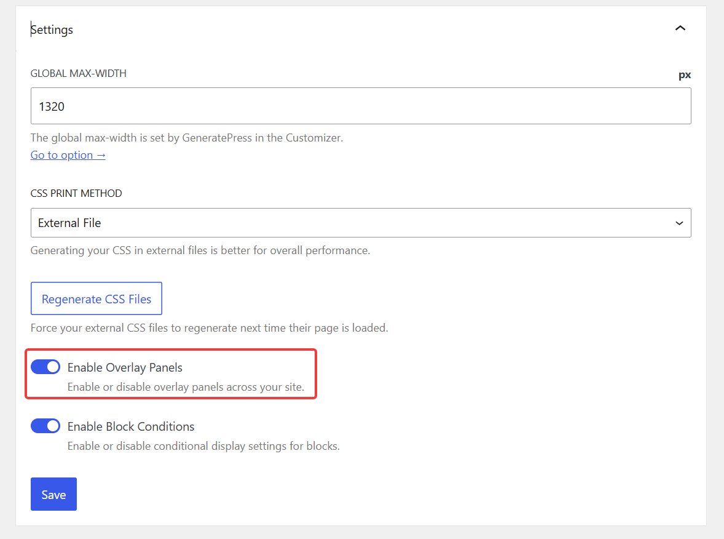This screenshot has height=539, width=724.
Task: Collapse the Settings panel using the chevron
Action: click(680, 29)
